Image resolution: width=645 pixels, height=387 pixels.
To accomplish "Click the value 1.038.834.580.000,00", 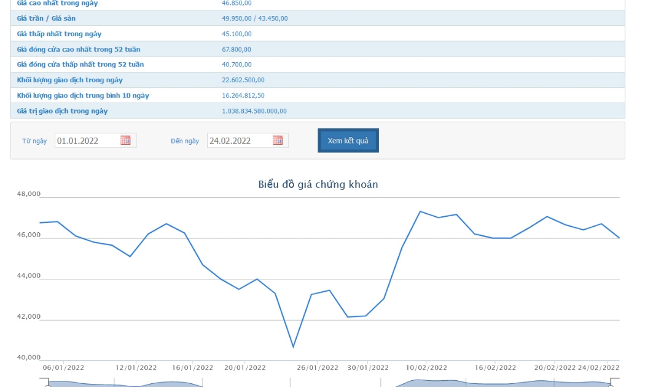I will point(254,111).
